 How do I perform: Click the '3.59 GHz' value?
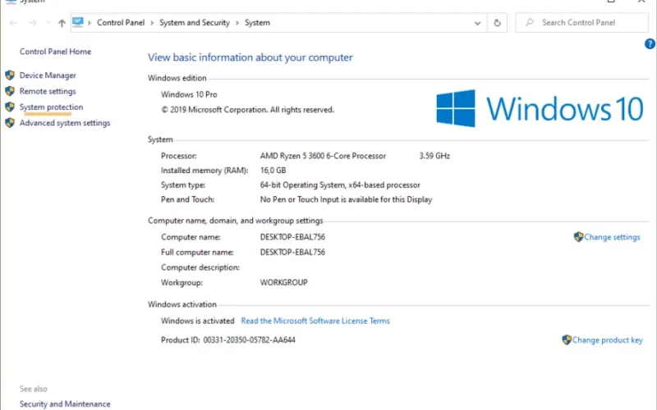(434, 156)
